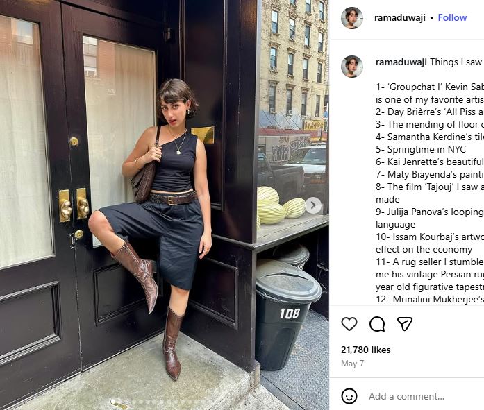Click caption text 'Things I saw'
Viewport: 484px width, 410px height.
pos(456,62)
